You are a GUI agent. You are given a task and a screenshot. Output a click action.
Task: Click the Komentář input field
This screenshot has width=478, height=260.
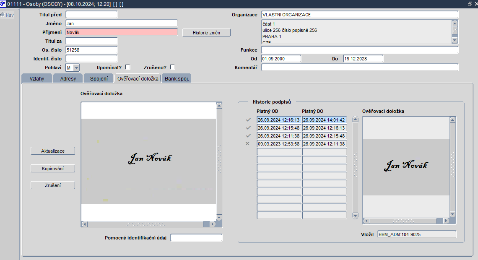click(360, 68)
